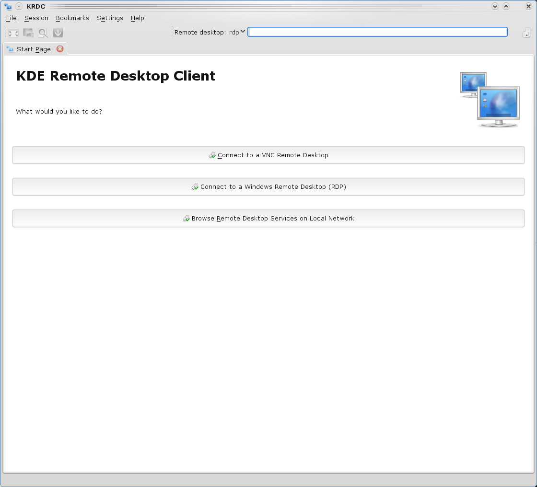
Task: Click the magnifier View Only toolbar icon
Action: tap(43, 33)
